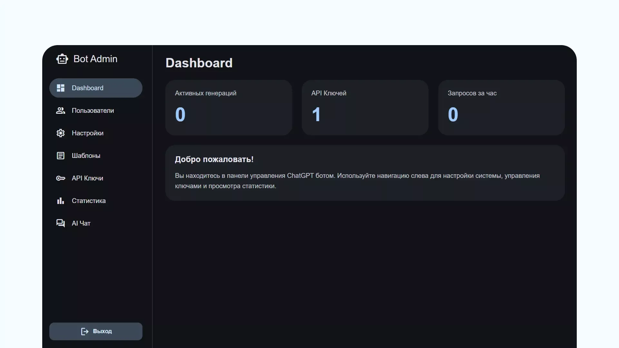
Task: Click the Dashboard grid icon
Action: coord(61,88)
